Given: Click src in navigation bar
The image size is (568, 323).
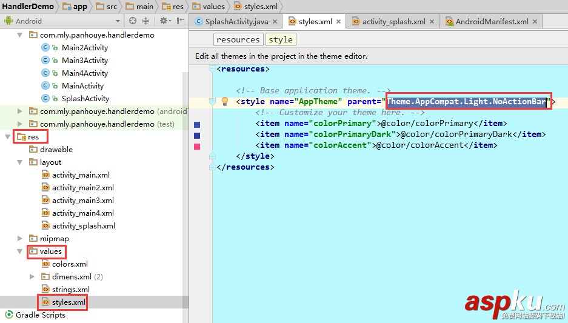Looking at the screenshot, I should [x=107, y=7].
